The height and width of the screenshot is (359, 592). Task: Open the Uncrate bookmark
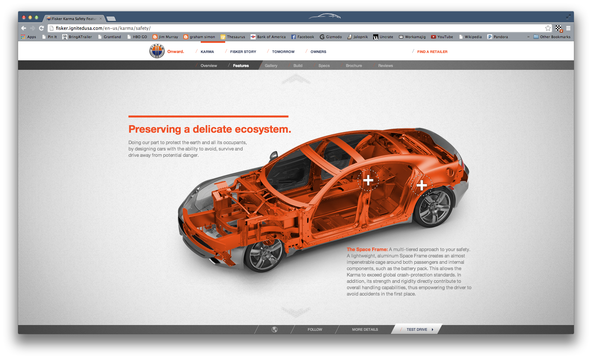coord(383,37)
